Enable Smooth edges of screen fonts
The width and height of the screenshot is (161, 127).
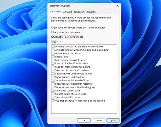tap(53, 94)
